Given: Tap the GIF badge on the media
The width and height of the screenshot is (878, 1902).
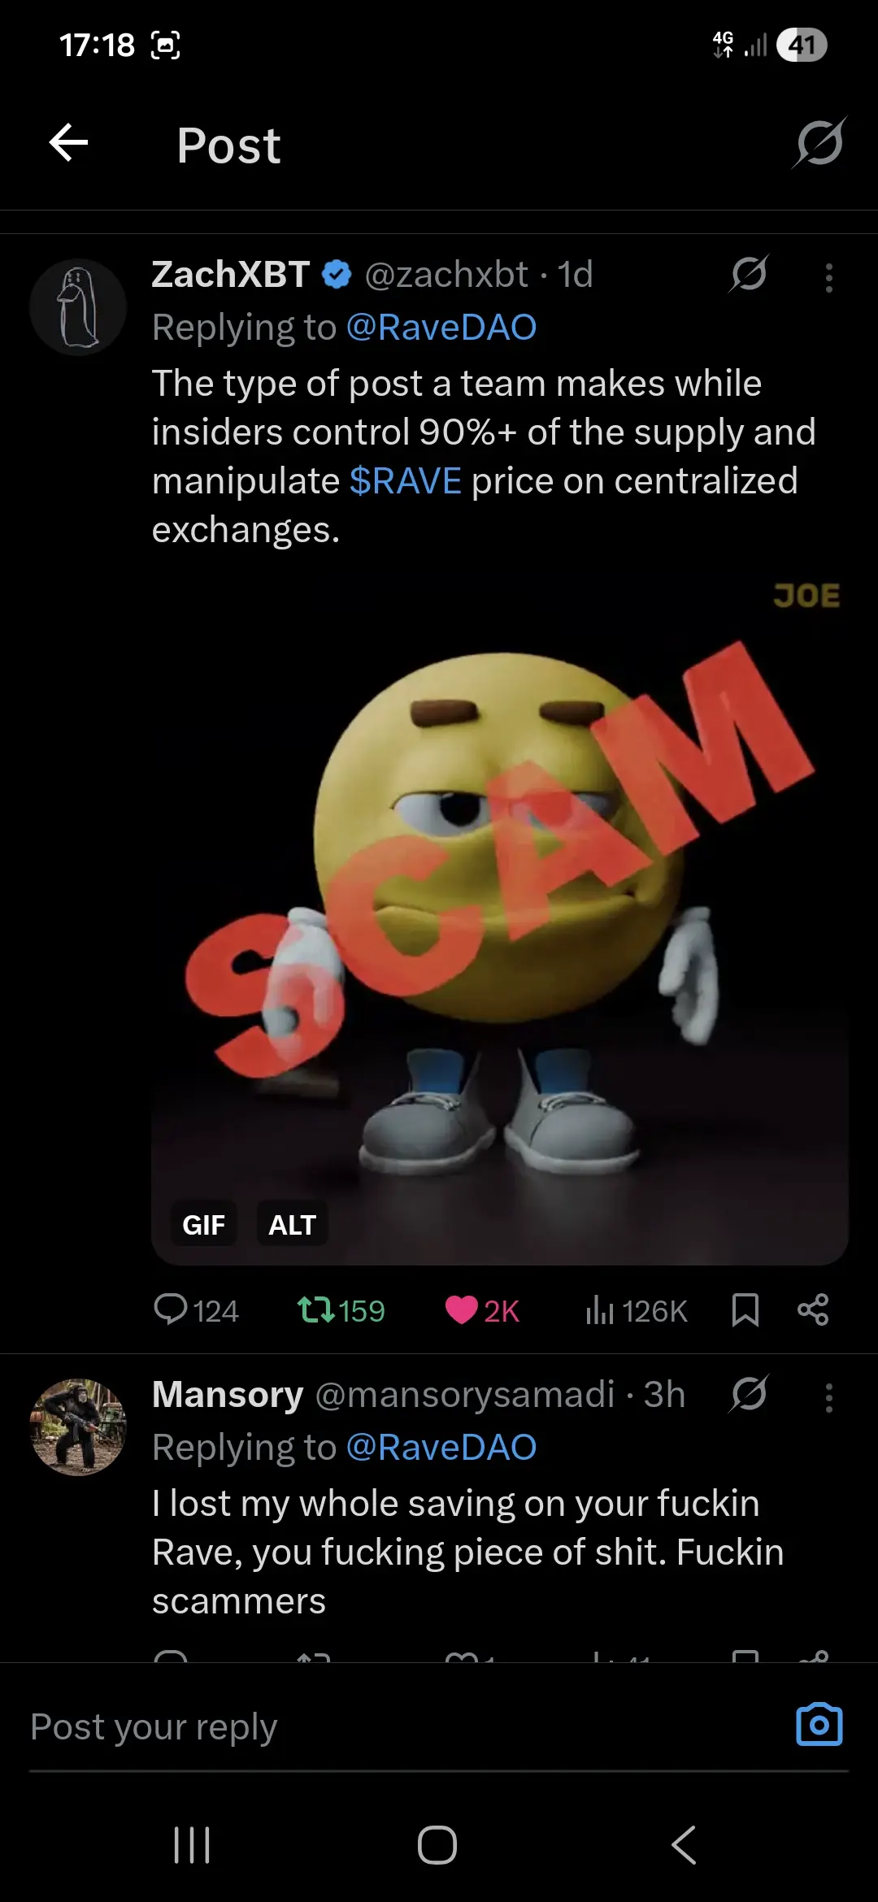Looking at the screenshot, I should 204,1224.
